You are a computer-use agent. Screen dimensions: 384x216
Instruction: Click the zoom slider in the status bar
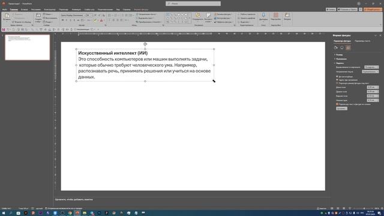[364, 208]
